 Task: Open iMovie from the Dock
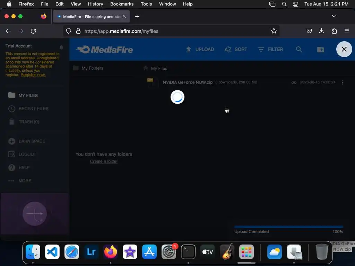[130, 252]
